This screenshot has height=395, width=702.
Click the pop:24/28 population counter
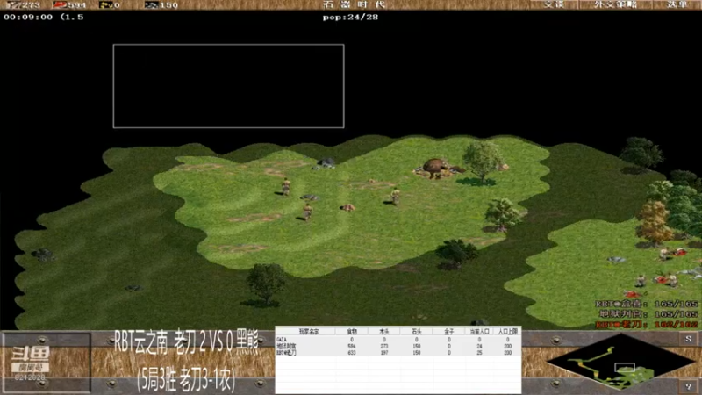[350, 17]
